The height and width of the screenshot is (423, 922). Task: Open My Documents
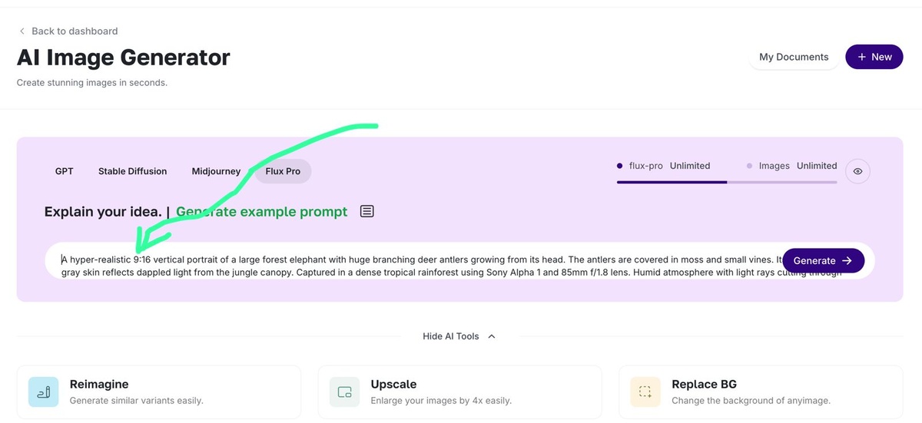pos(794,57)
